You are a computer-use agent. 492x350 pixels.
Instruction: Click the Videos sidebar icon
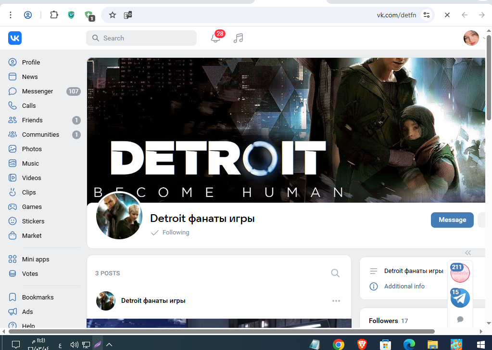coord(13,178)
